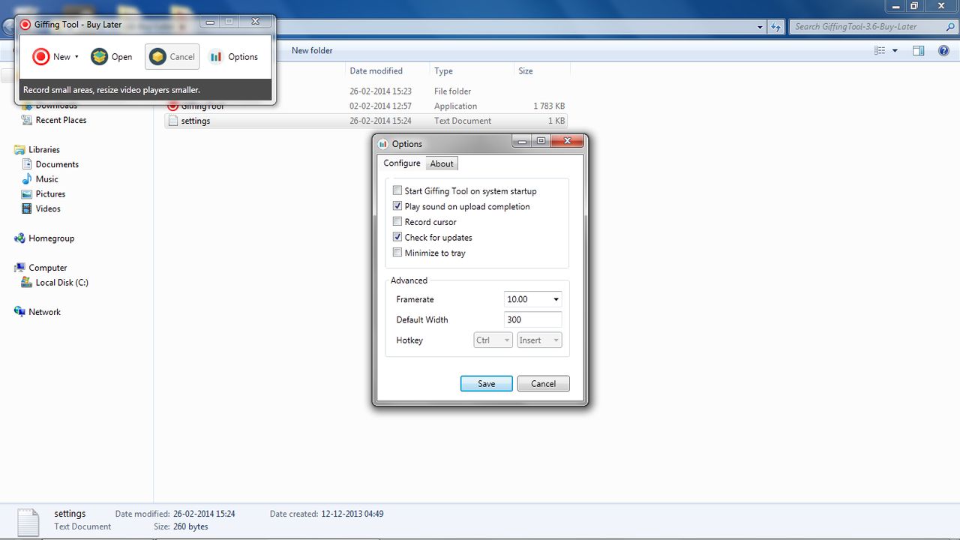The width and height of the screenshot is (960, 540).
Task: Save the Options settings
Action: point(487,383)
